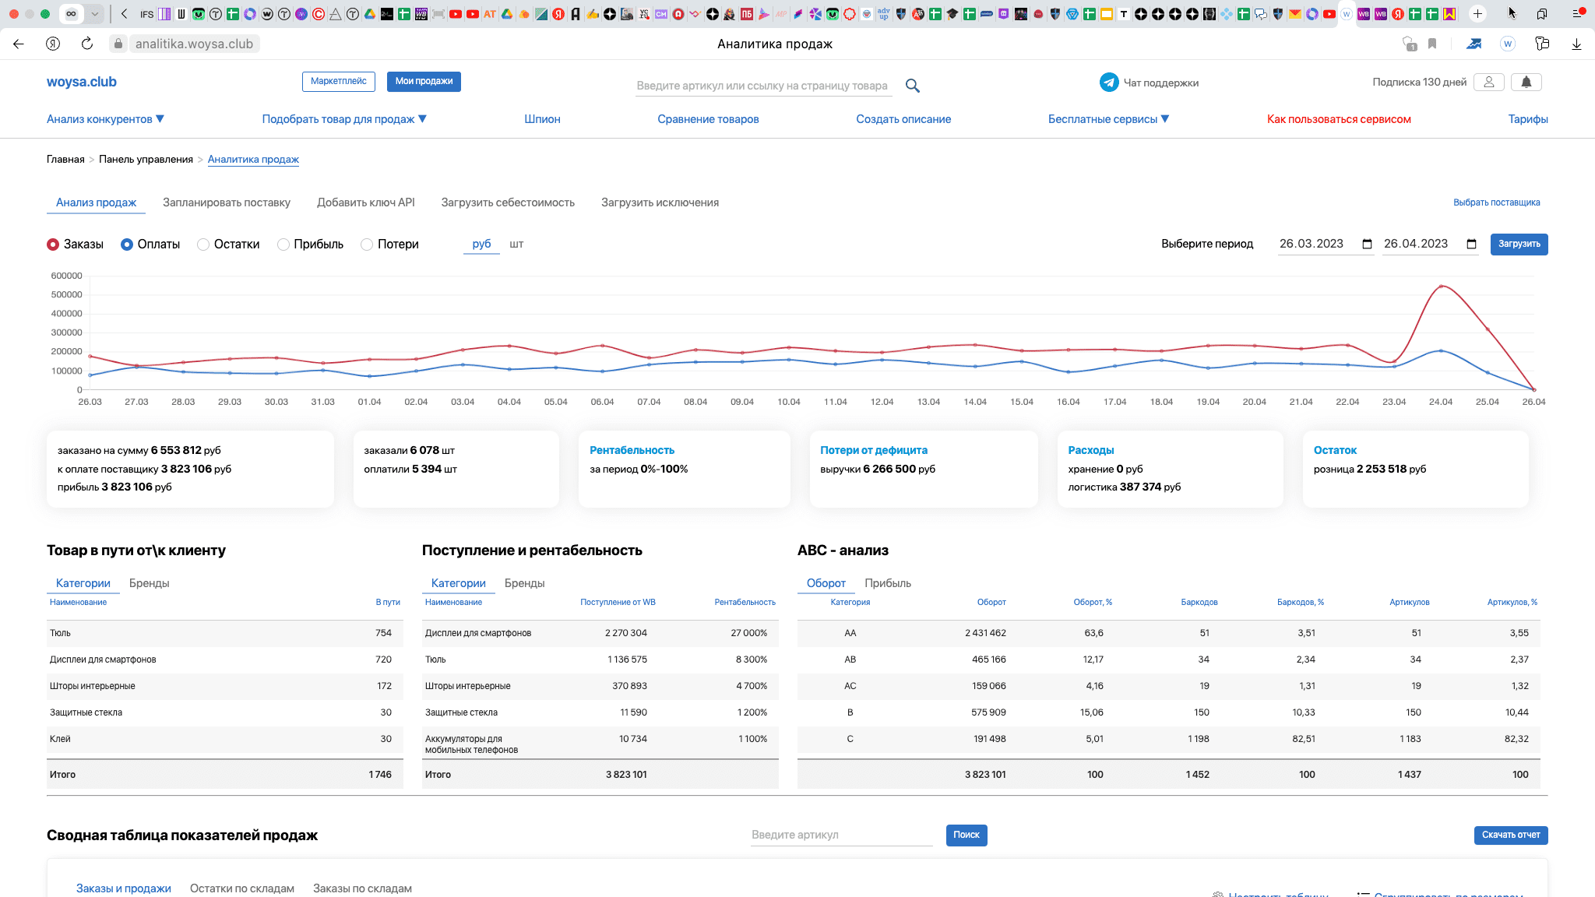Click the search magnifier icon
The image size is (1595, 897).
pos(913,86)
